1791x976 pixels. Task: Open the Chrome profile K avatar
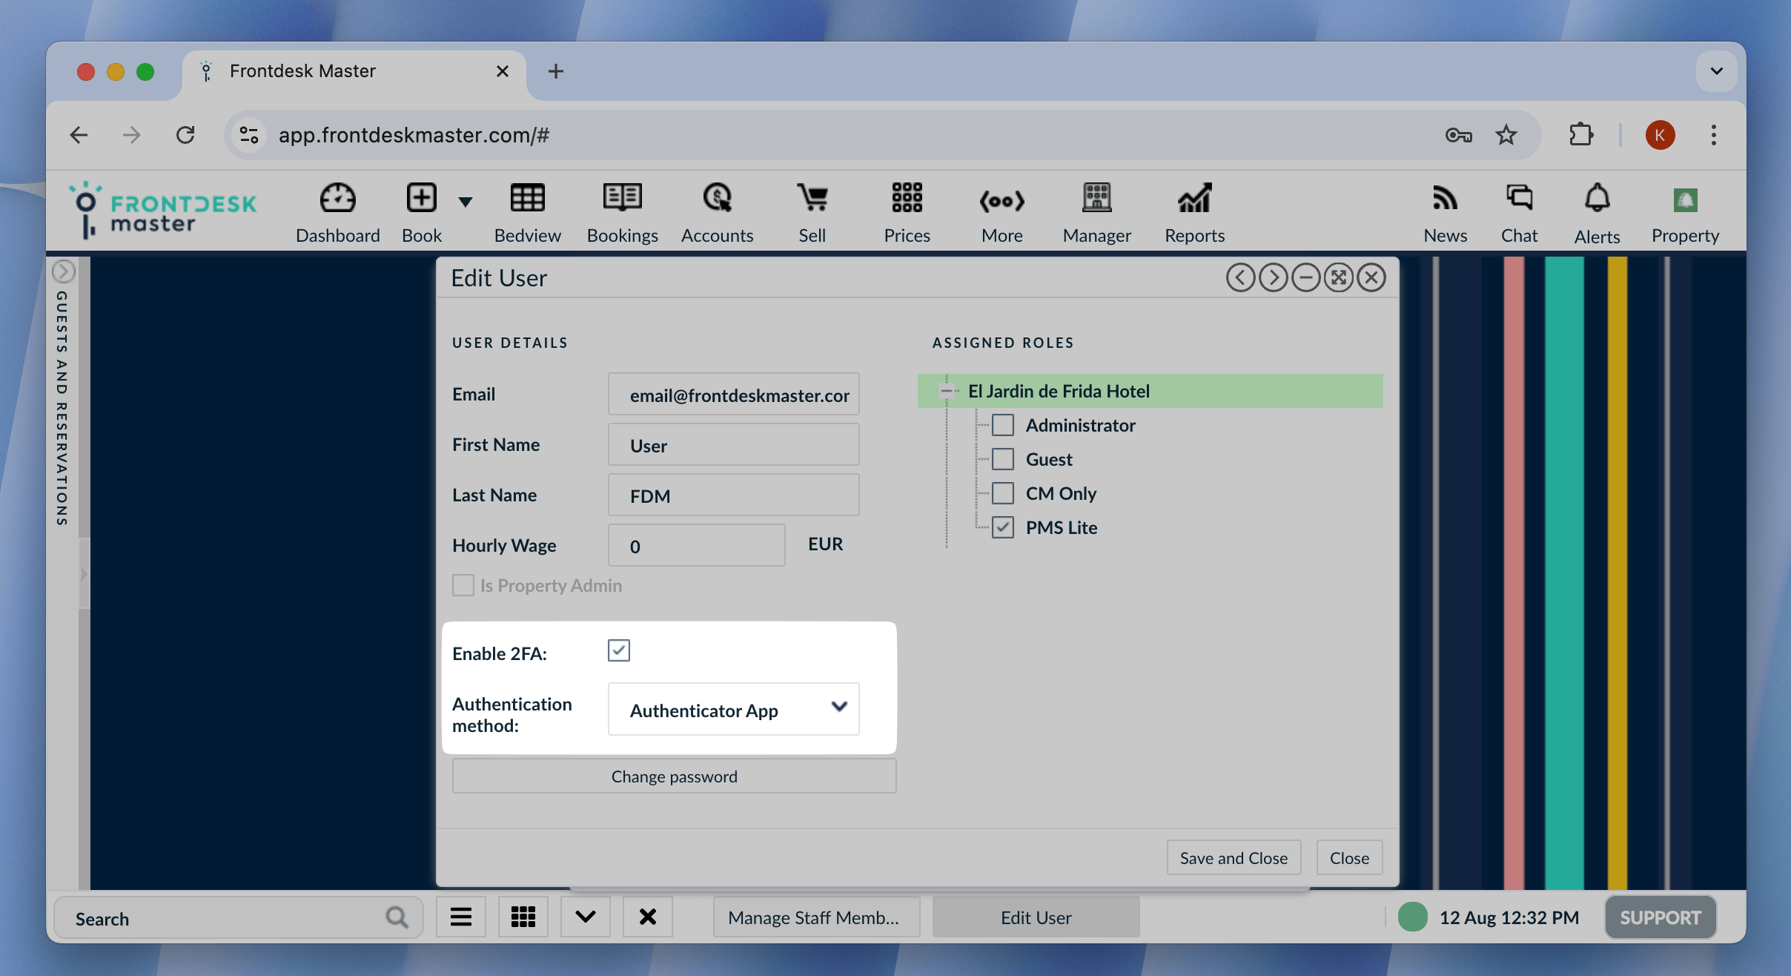(1660, 135)
